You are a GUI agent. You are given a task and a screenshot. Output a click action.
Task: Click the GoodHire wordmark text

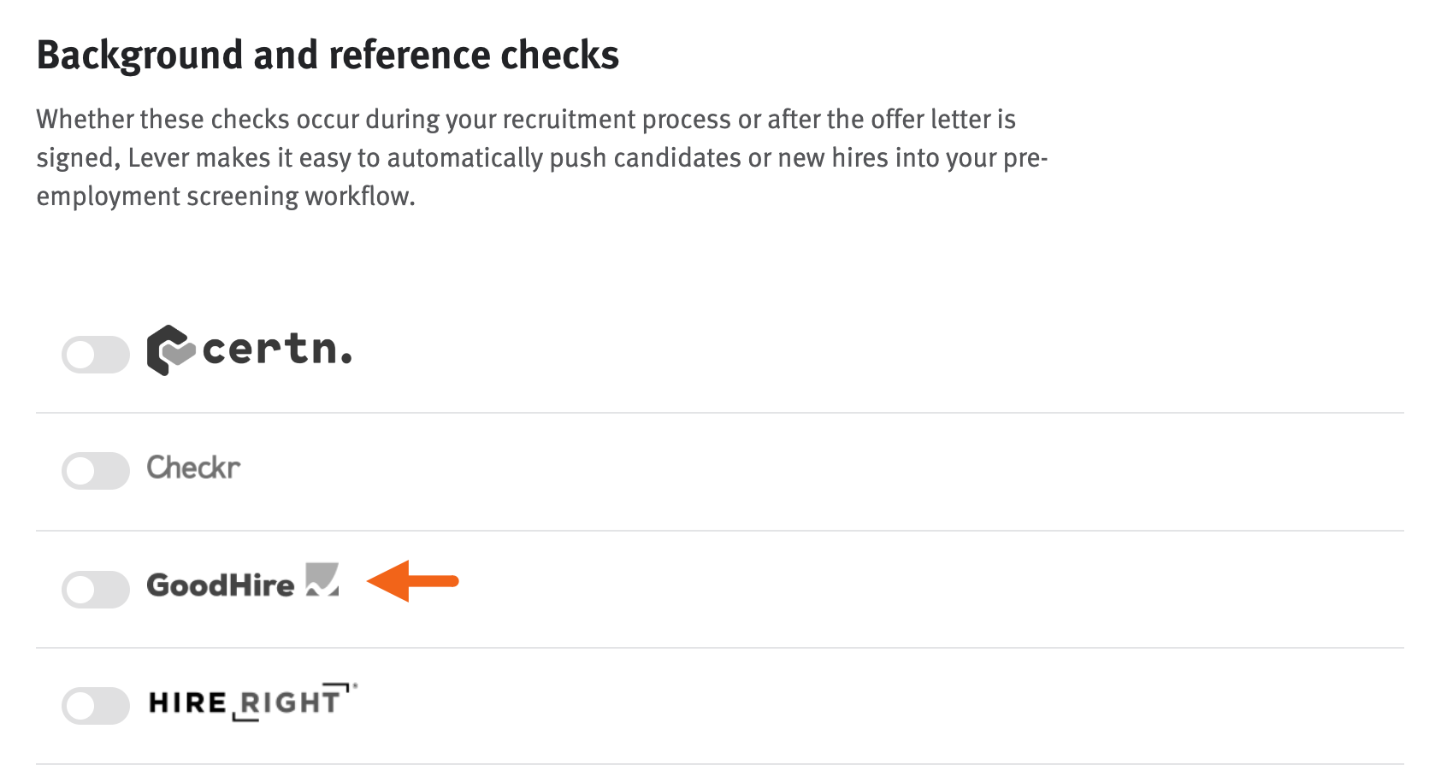coord(221,585)
